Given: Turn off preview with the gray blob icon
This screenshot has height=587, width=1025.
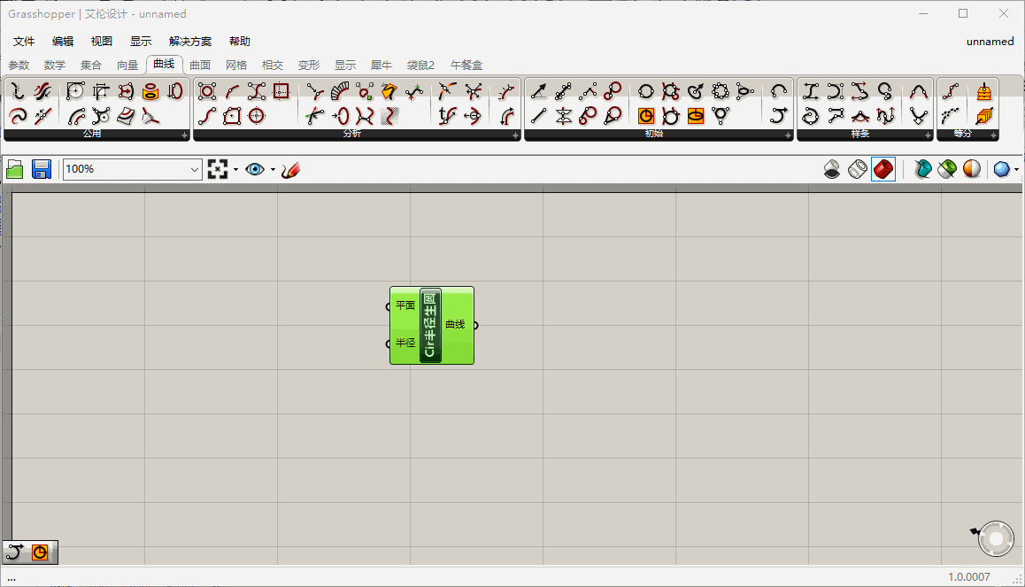Looking at the screenshot, I should click(831, 169).
